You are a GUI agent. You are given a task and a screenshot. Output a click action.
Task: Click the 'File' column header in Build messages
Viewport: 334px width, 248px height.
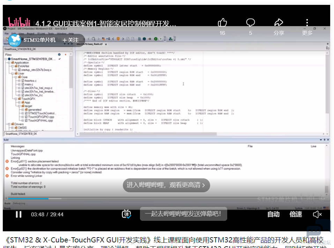click(250, 146)
